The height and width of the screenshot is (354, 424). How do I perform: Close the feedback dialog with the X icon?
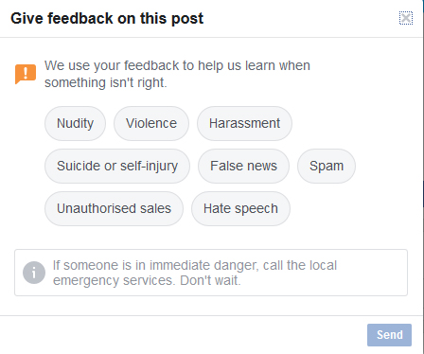tap(406, 18)
